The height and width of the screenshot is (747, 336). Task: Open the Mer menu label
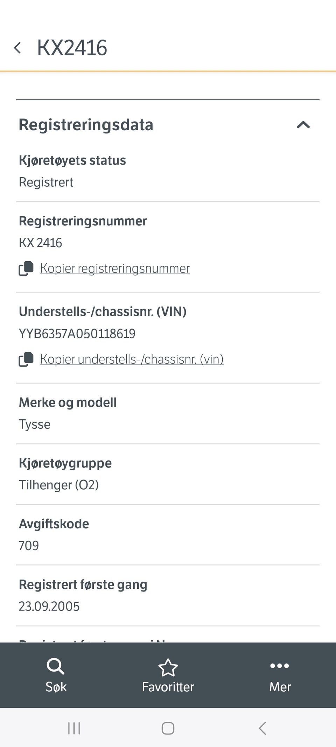click(280, 687)
